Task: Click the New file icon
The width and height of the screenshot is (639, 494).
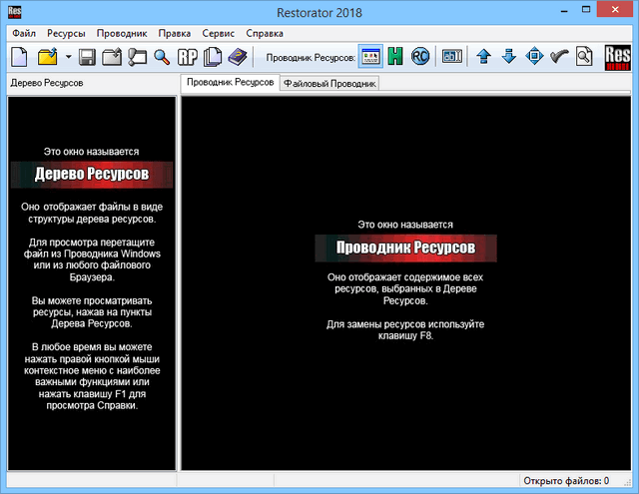Action: tap(19, 56)
